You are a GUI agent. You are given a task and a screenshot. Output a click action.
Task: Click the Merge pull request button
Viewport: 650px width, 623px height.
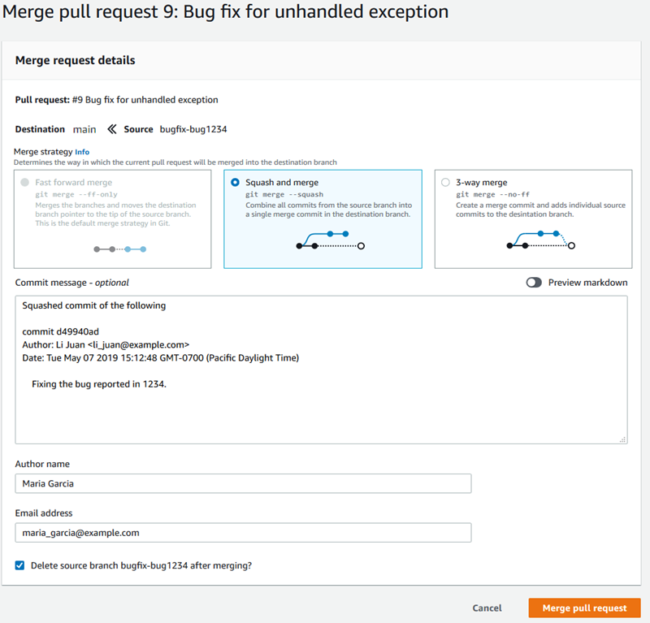click(x=584, y=608)
